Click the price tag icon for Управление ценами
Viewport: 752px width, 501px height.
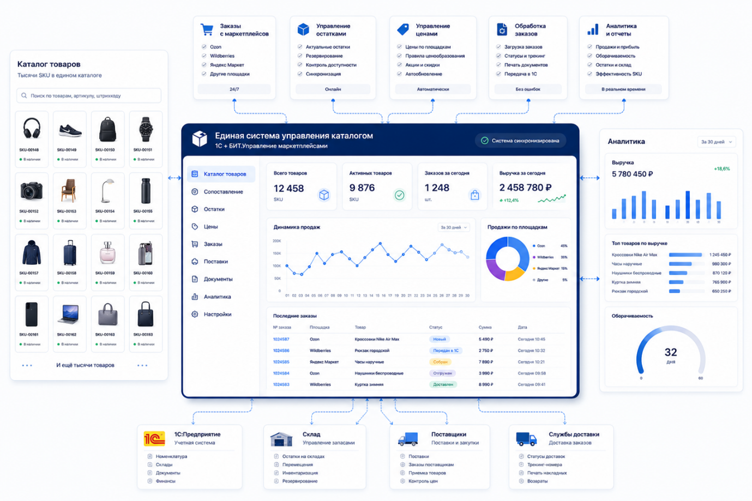point(403,29)
